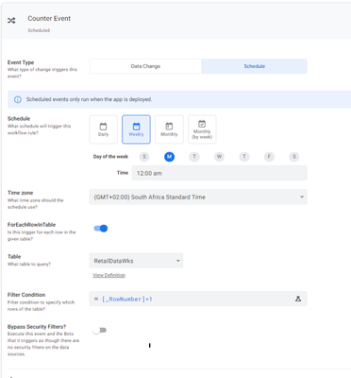The height and width of the screenshot is (378, 351).
Task: Toggle Thursday in Day of the week
Action: [x=244, y=157]
